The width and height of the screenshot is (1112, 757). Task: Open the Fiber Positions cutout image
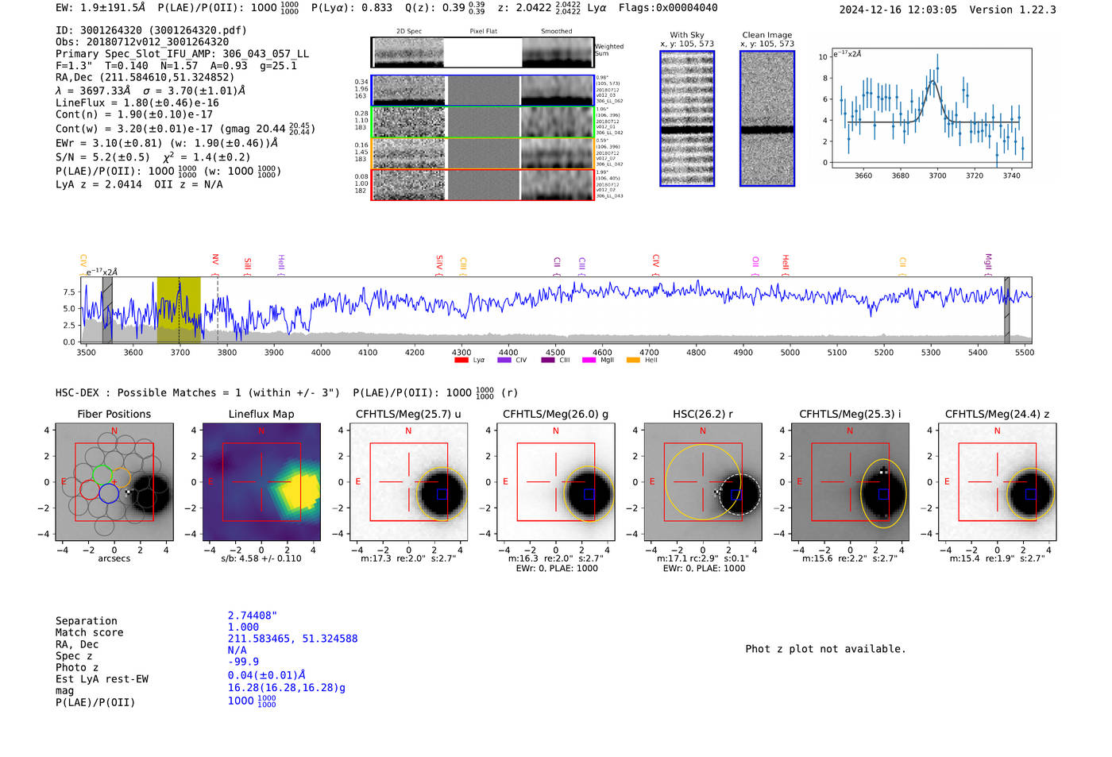tap(114, 482)
